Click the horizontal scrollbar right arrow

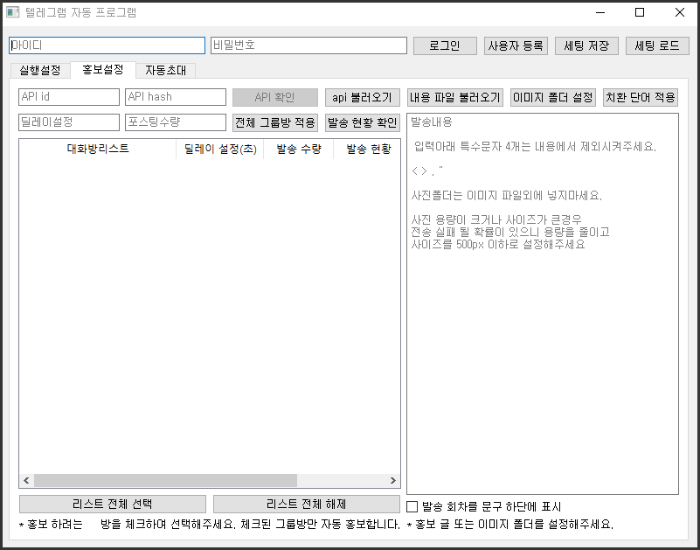pos(392,481)
